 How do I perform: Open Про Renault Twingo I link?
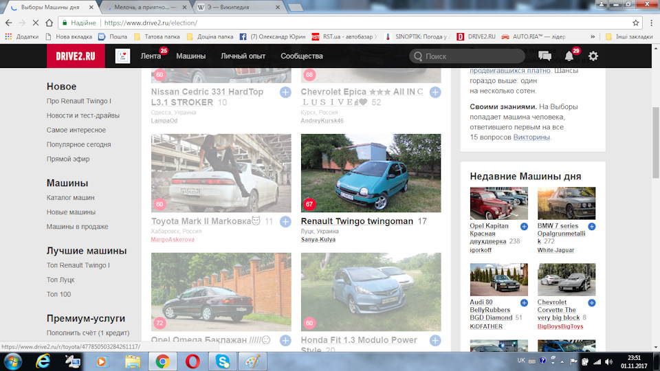pos(78,101)
